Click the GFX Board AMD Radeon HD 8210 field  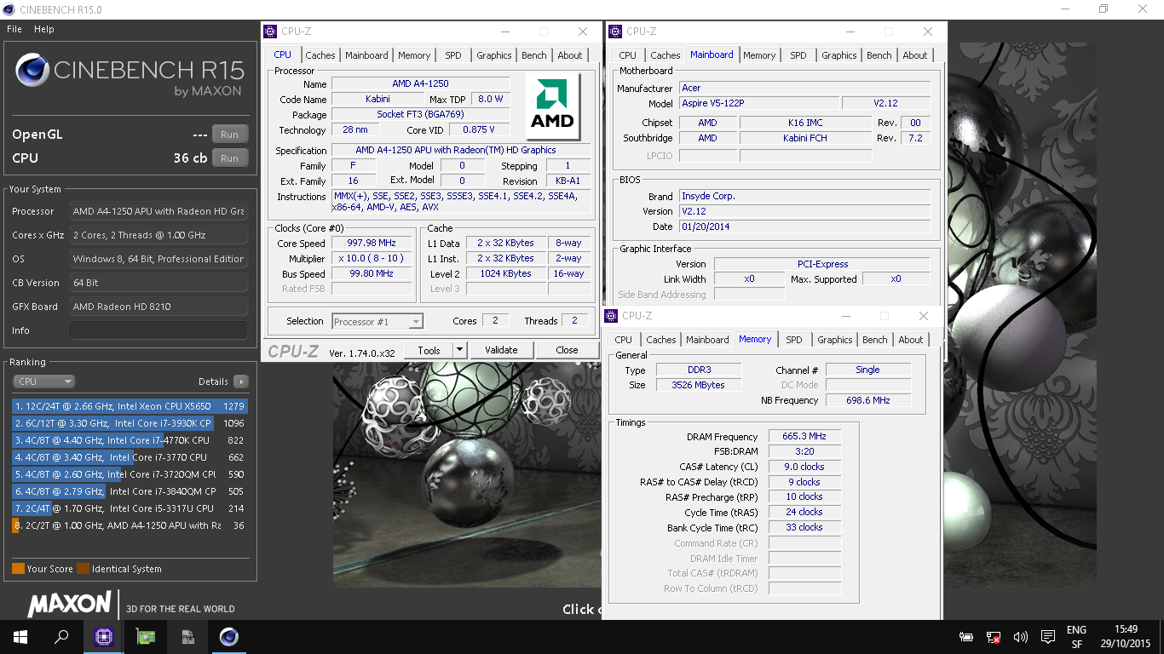pyautogui.click(x=158, y=307)
